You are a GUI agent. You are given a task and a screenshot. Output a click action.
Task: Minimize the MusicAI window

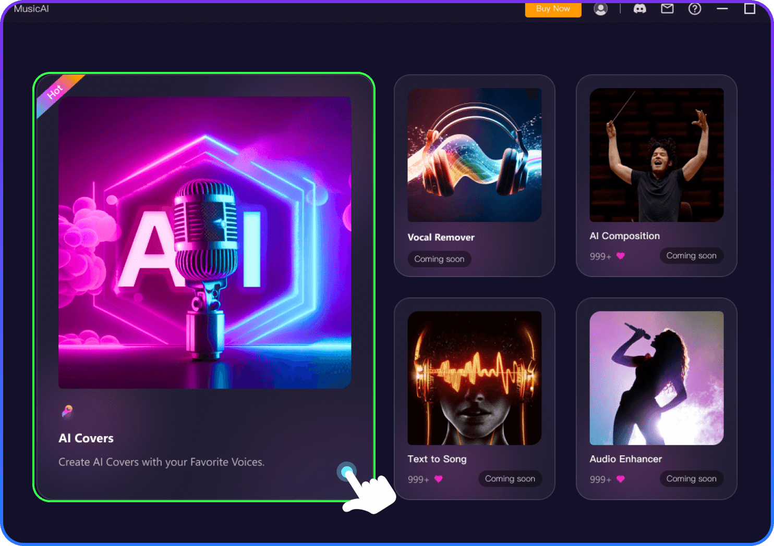(722, 9)
